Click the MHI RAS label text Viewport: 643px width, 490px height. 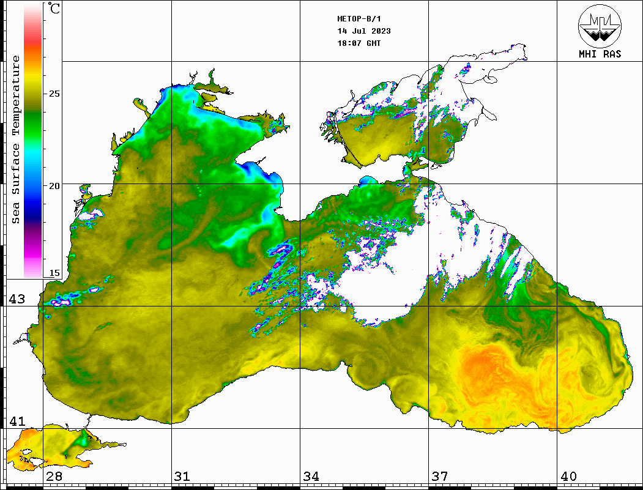[600, 54]
